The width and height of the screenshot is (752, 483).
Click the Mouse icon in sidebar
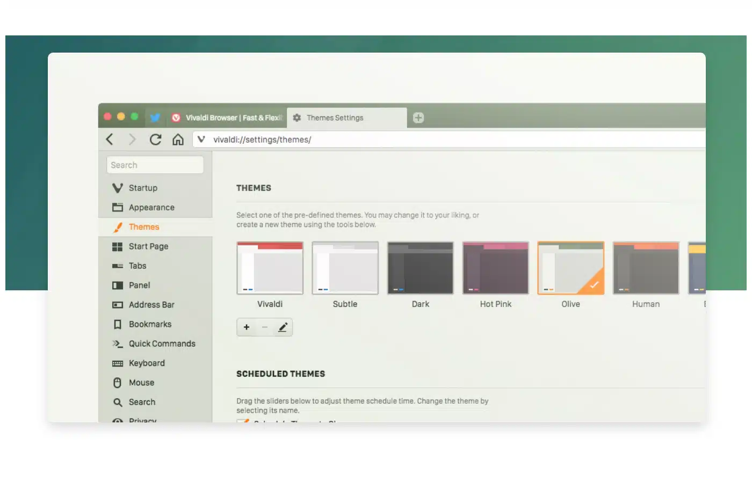tap(118, 383)
